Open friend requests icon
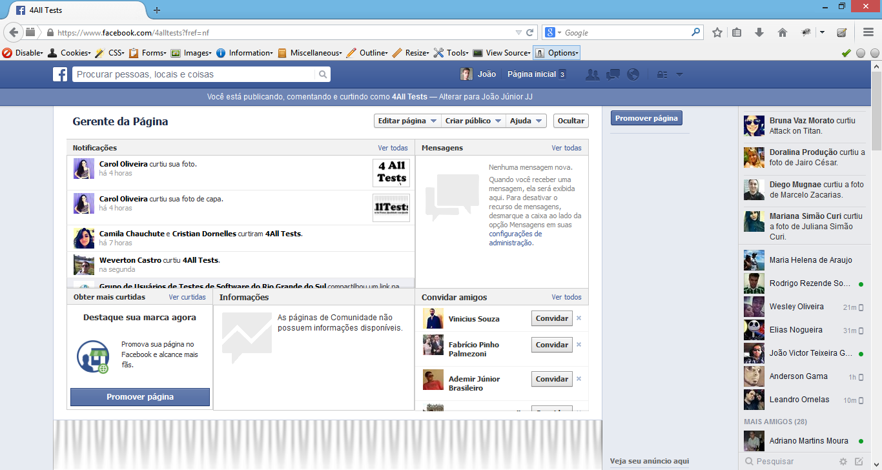882x470 pixels. click(592, 75)
